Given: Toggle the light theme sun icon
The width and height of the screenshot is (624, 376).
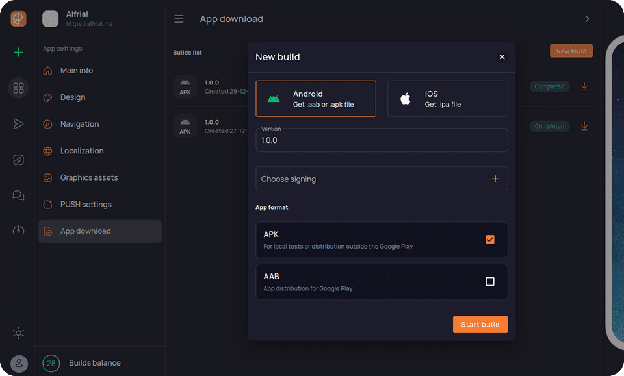Looking at the screenshot, I should pyautogui.click(x=18, y=333).
